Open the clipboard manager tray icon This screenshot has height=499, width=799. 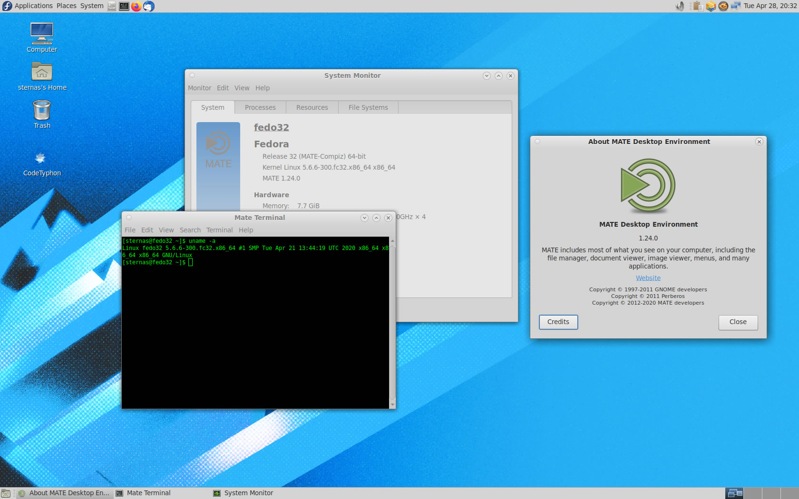click(698, 6)
